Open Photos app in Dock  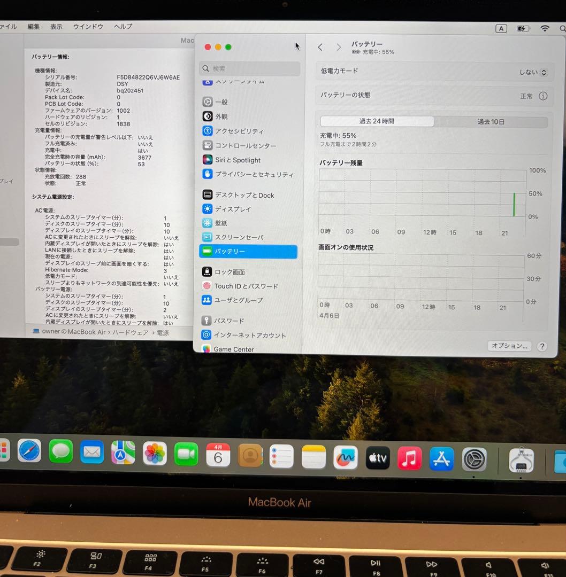tap(155, 454)
